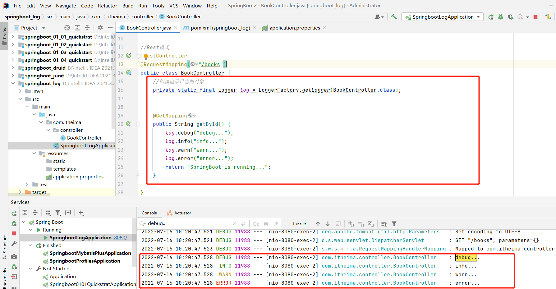
Task: Click the Services debug rerun icon
Action: click(14, 223)
